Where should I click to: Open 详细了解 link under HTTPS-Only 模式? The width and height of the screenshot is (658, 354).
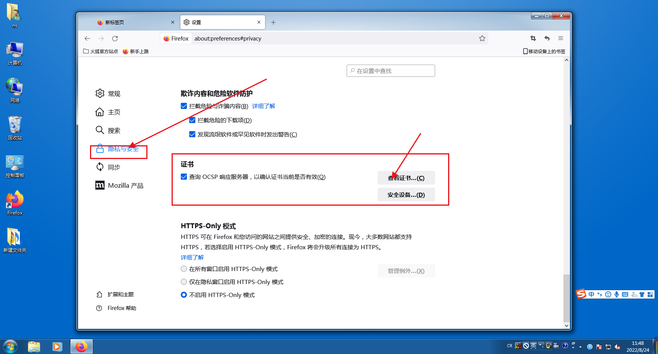[192, 257]
